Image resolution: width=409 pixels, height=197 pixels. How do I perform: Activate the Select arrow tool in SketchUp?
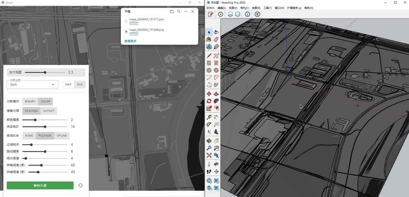(209, 32)
